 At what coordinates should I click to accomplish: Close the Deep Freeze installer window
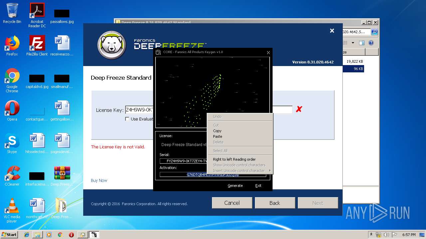pos(332,31)
